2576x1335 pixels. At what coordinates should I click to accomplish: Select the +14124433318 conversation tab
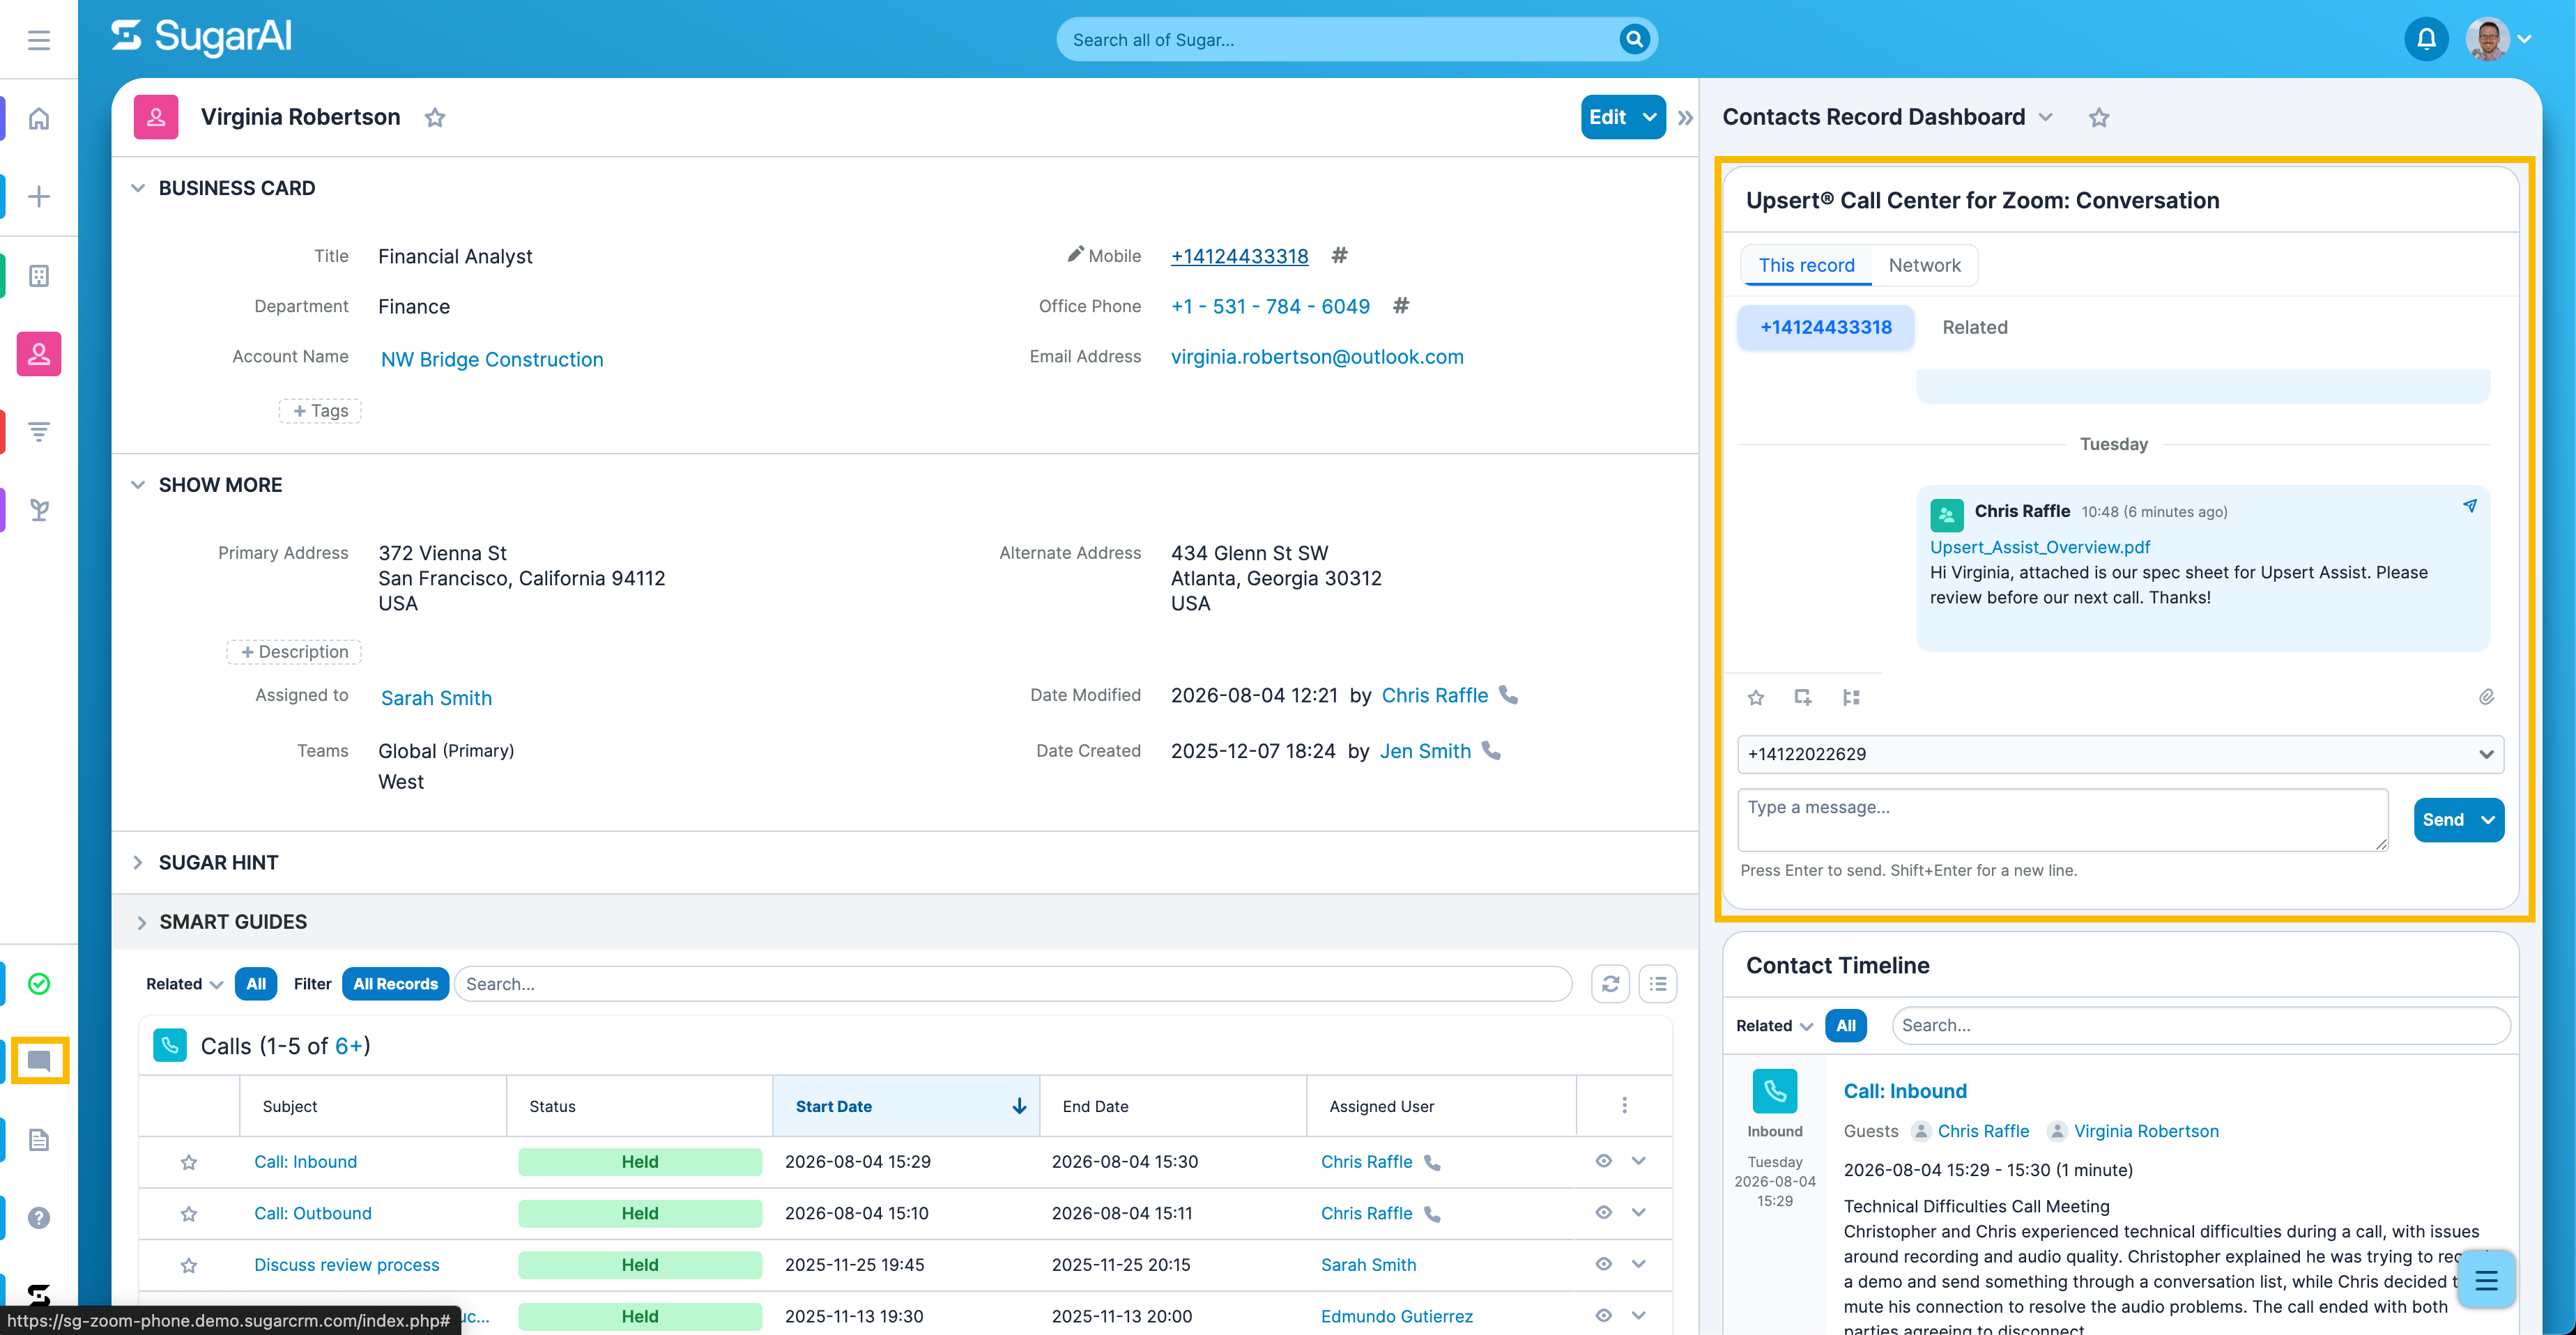coord(1826,327)
